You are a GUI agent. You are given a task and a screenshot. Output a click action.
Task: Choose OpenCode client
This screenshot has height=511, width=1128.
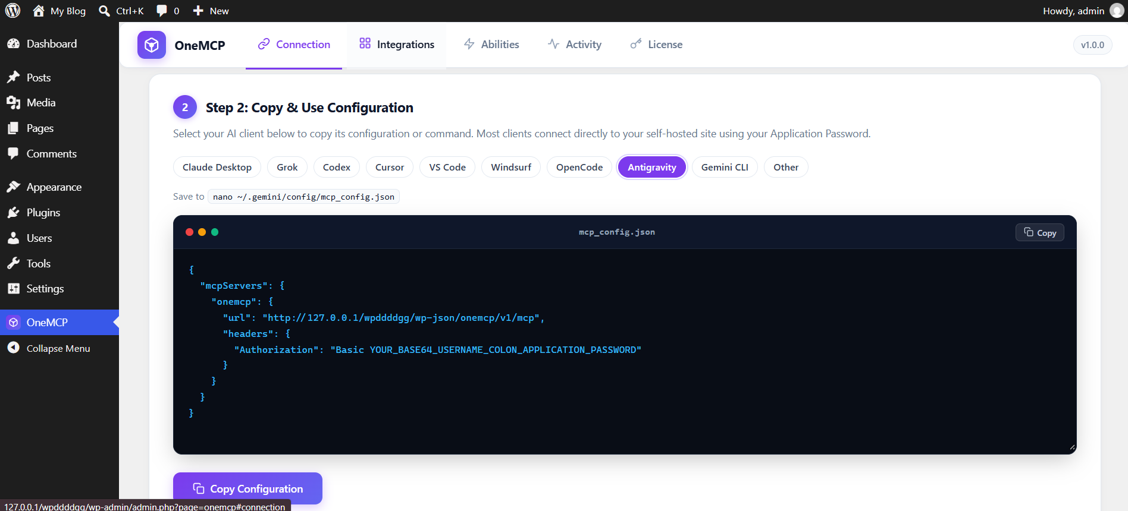coord(579,167)
